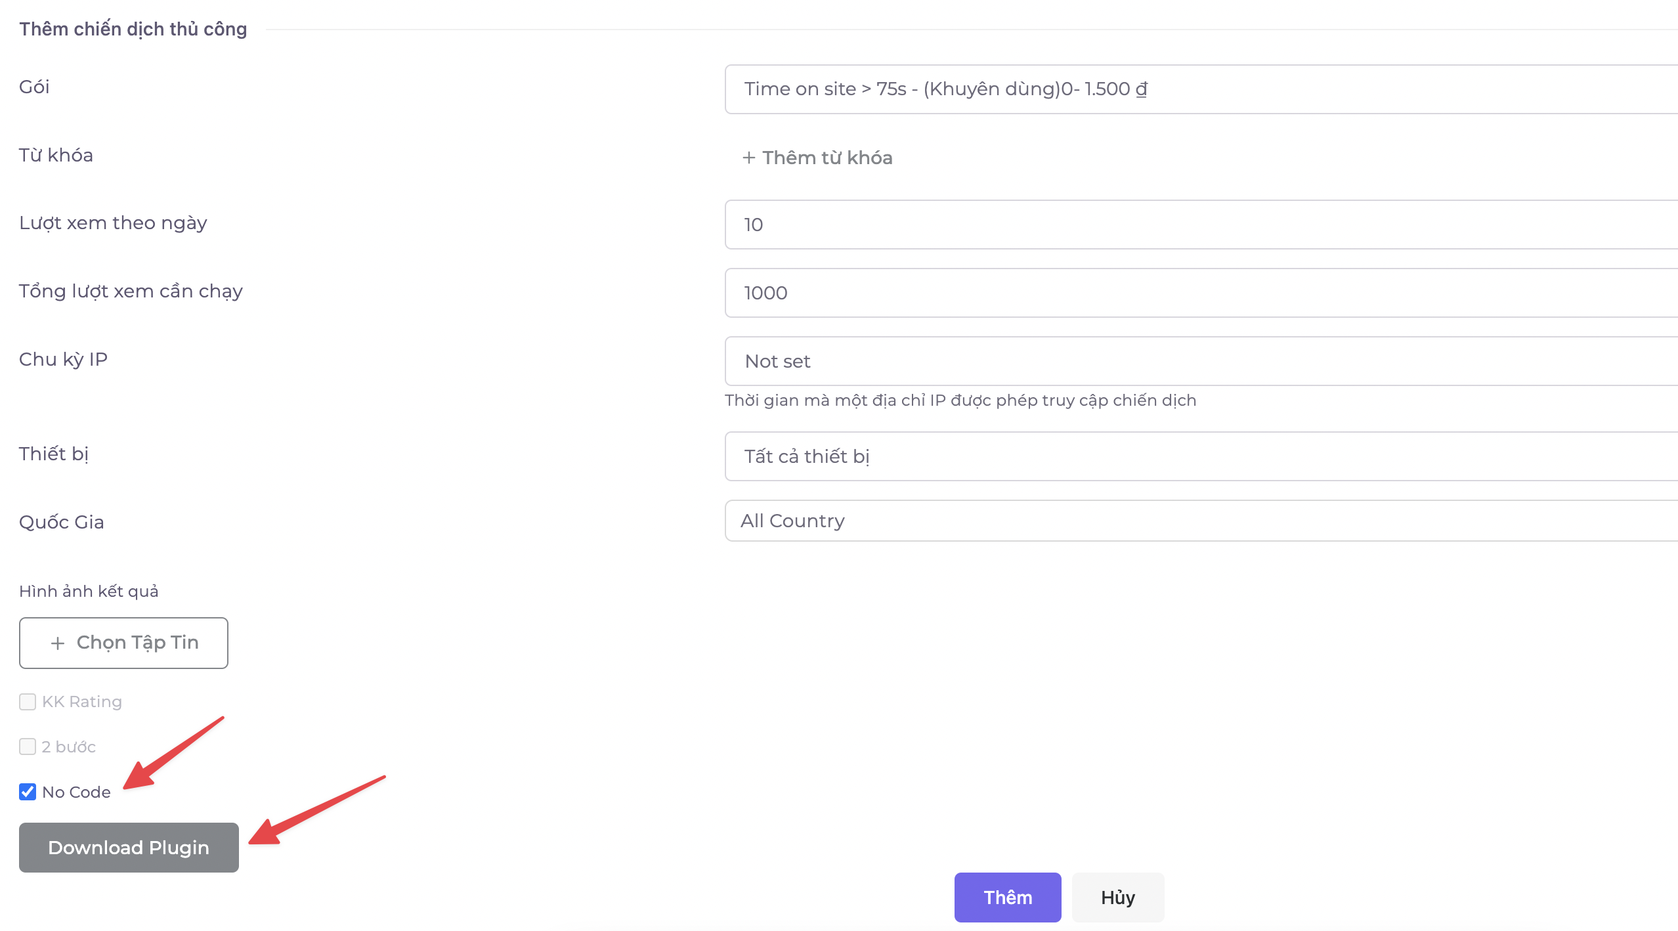Image resolution: width=1678 pixels, height=931 pixels.
Task: Focus the Lượt xem theo ngày field
Action: point(1201,225)
